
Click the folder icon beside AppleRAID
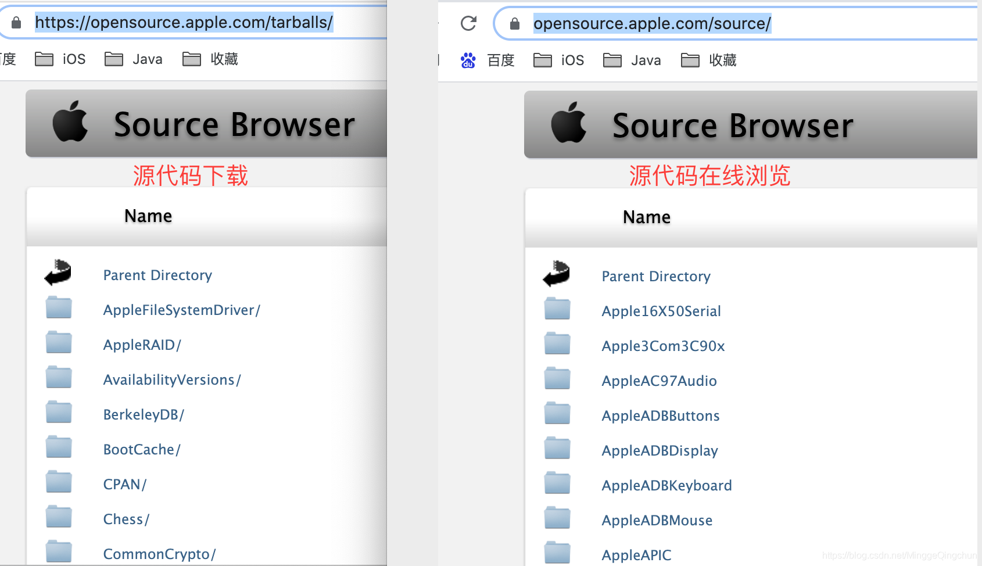58,342
